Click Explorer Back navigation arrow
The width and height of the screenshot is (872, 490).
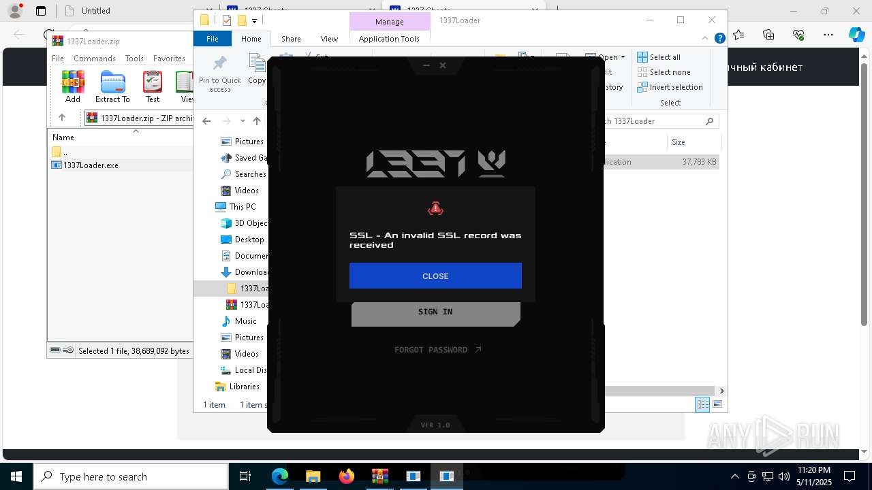click(x=207, y=121)
